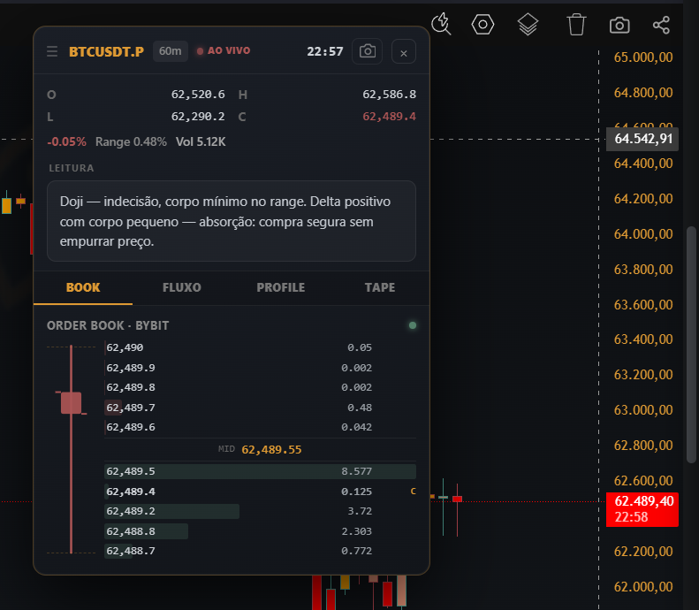Click the 65.000,00 price axis label
The height and width of the screenshot is (610, 699).
643,57
